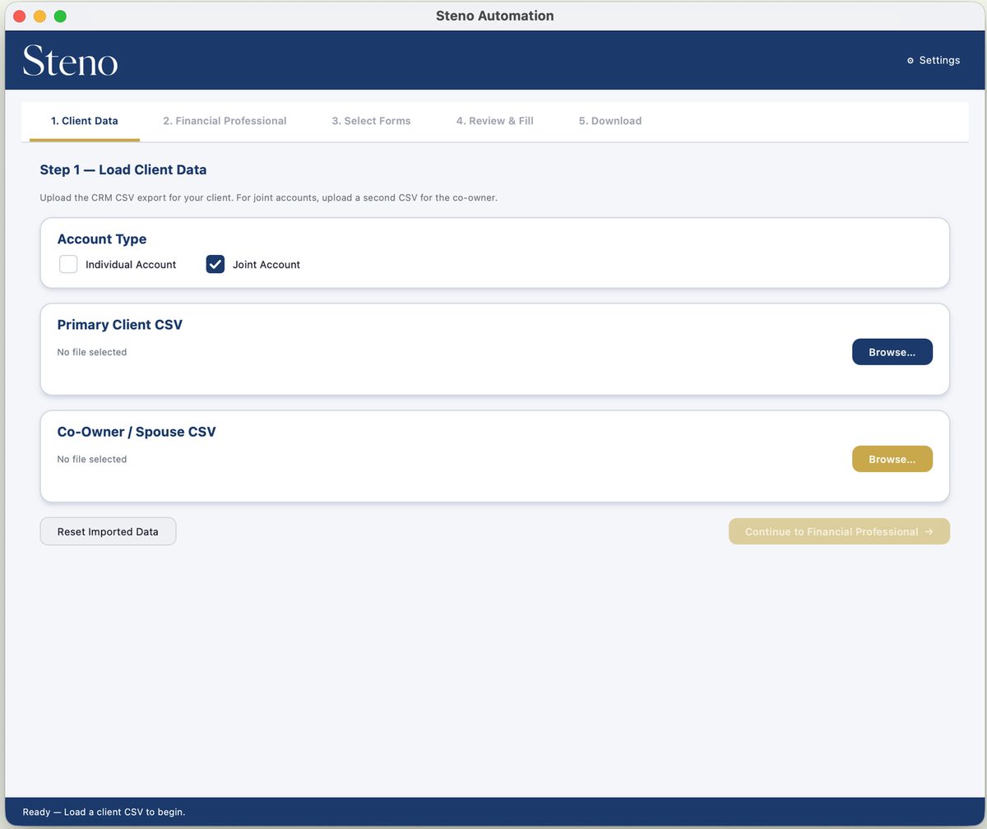This screenshot has height=829, width=987.
Task: Click the 'Steno Automation' window title
Action: (494, 16)
